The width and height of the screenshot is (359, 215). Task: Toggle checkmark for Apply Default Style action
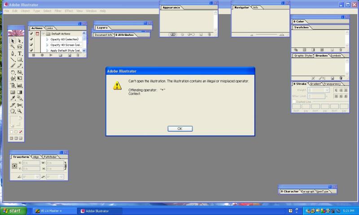point(31,50)
